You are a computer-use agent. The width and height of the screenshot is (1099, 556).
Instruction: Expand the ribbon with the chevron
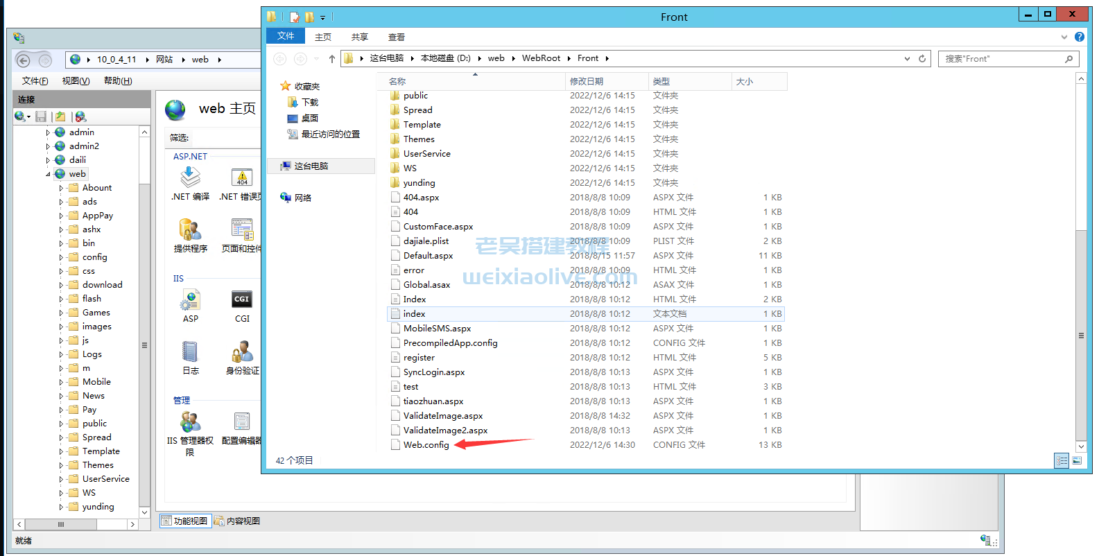tap(1064, 37)
